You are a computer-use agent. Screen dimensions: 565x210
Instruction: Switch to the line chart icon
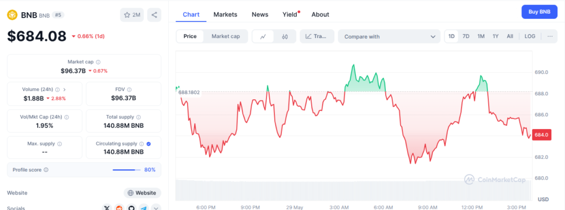[263, 36]
